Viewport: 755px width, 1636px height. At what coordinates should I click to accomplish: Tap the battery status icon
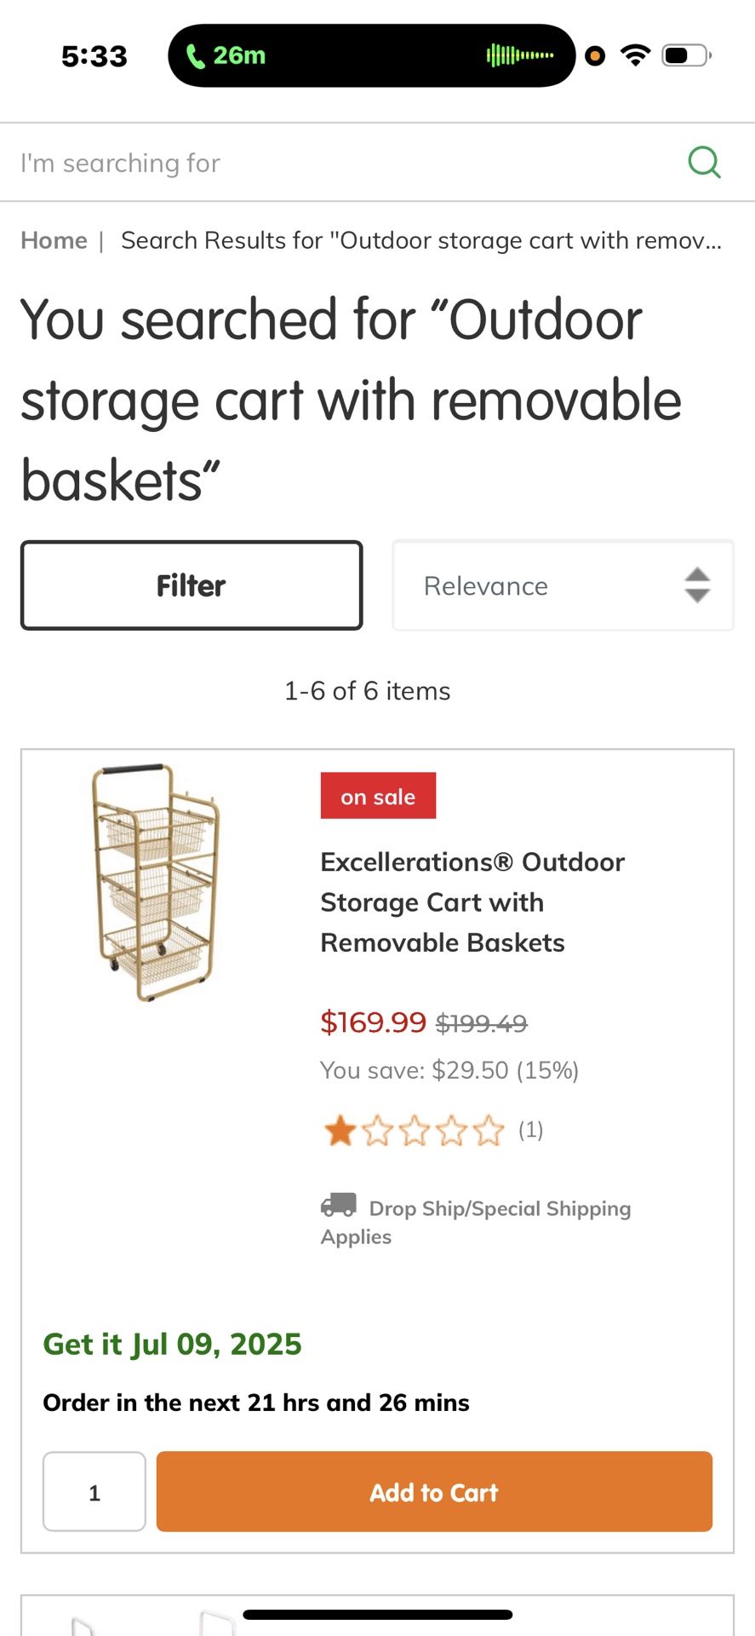[686, 56]
